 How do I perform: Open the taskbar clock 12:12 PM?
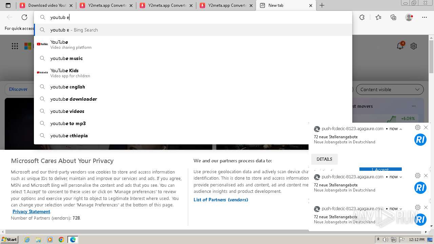(416, 240)
